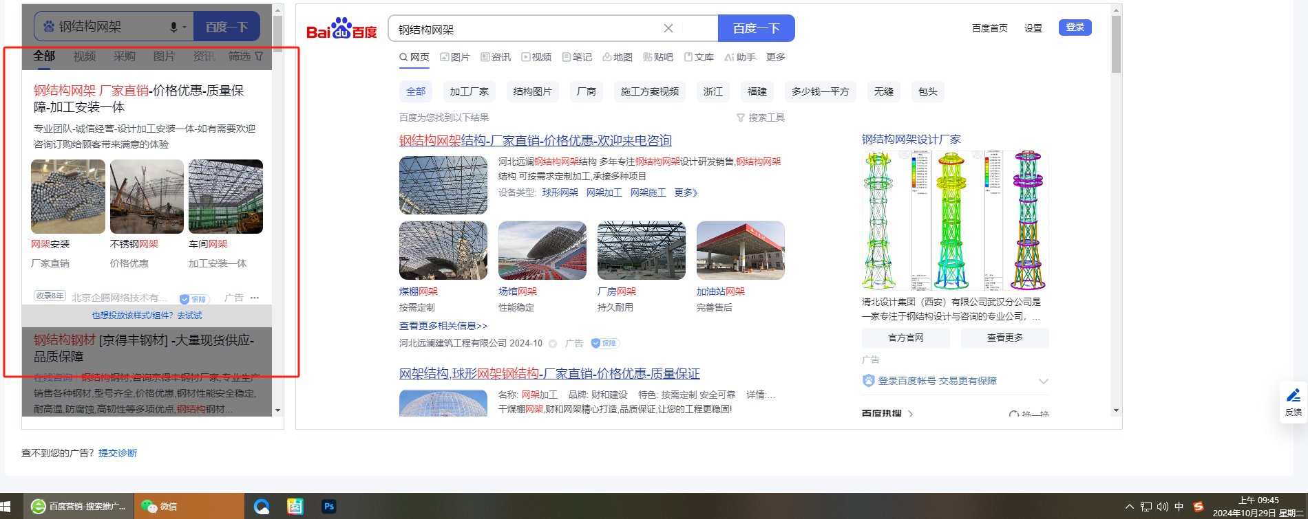Click the 官方官网 button
Viewport: 1308px width, 519px height.
tap(906, 338)
